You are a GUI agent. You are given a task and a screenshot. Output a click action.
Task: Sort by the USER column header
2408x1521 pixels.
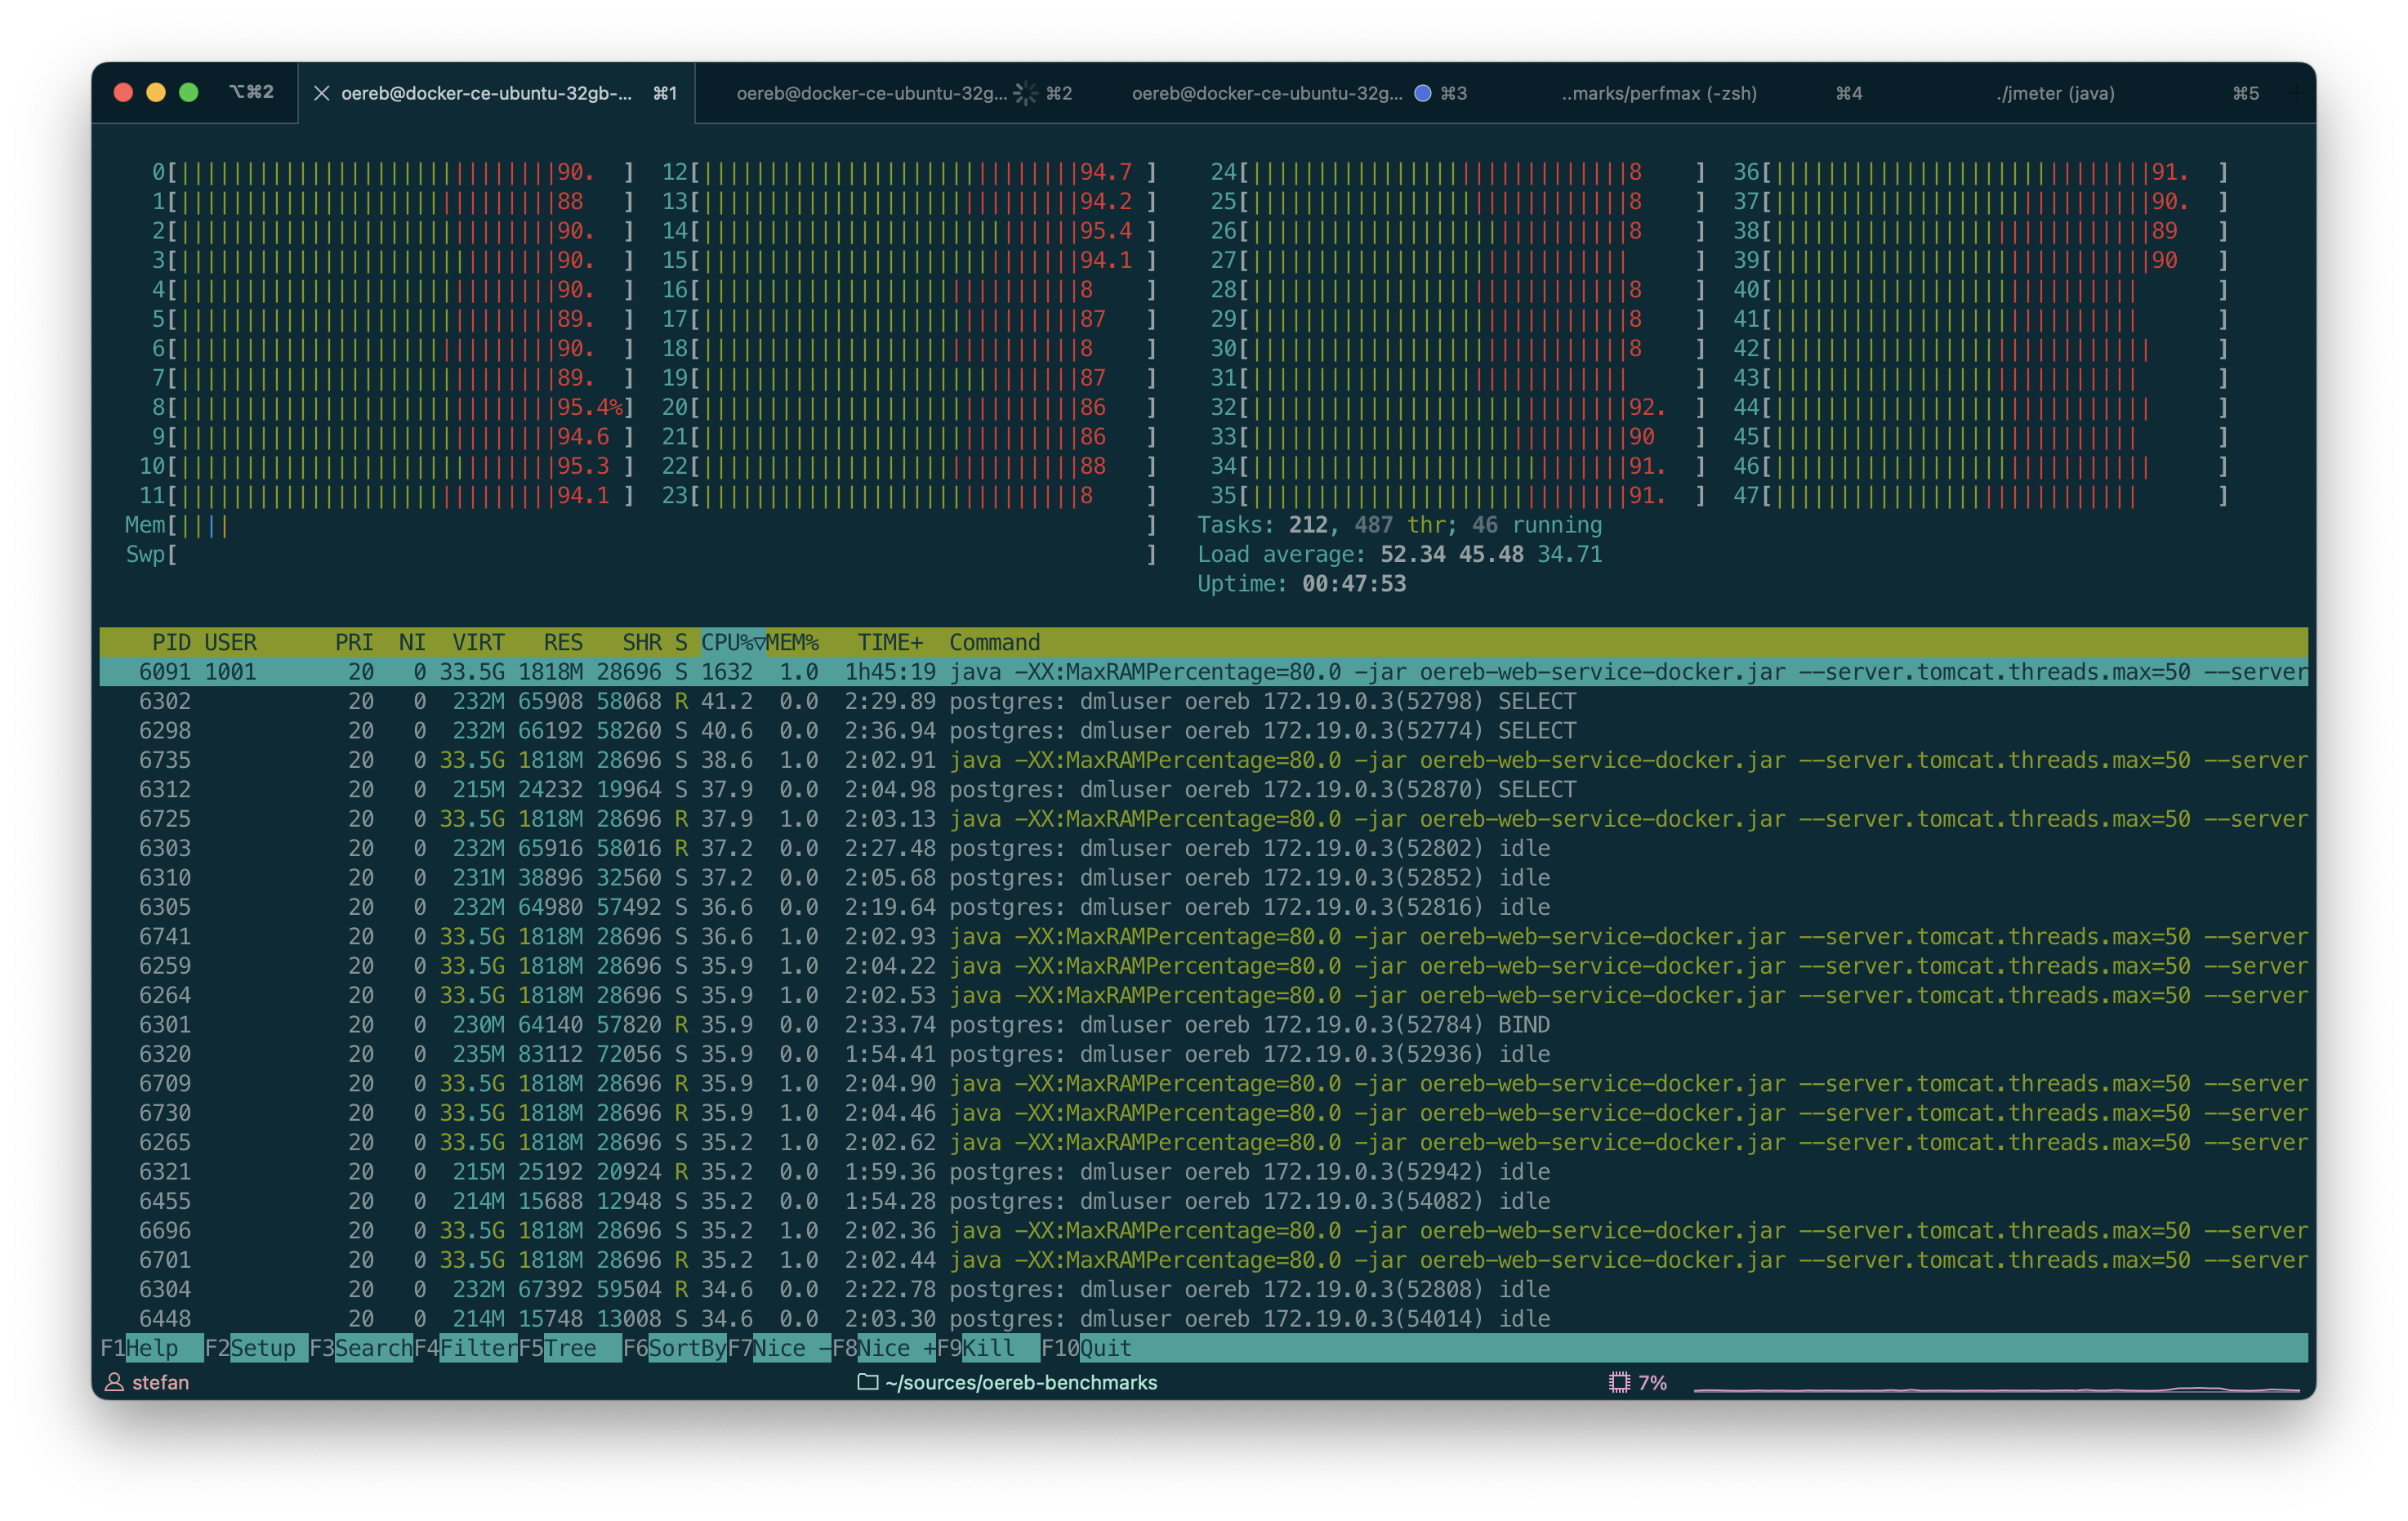[x=230, y=642]
